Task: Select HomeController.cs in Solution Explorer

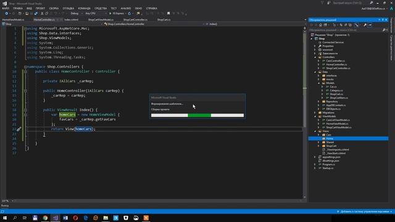Action: [x=336, y=64]
